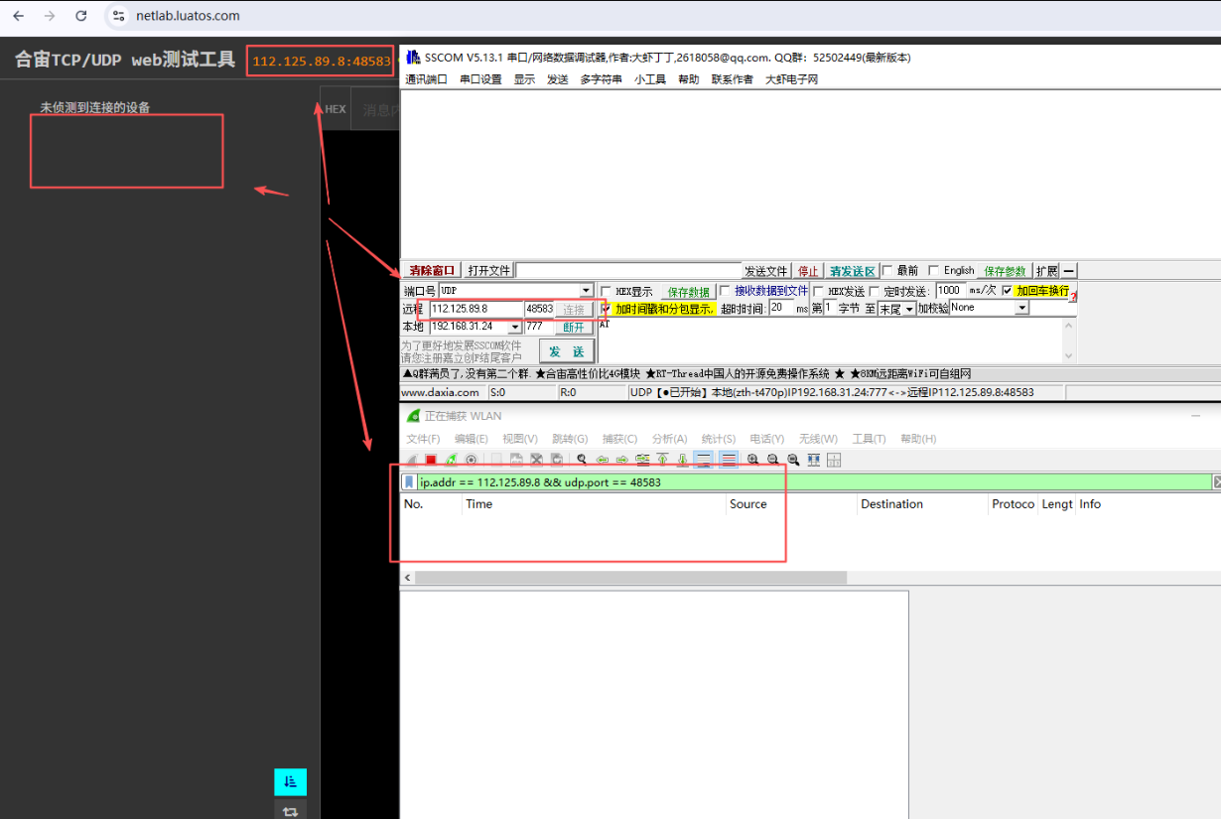Toggle the 定时发送 checkbox
1221x819 pixels.
[875, 291]
